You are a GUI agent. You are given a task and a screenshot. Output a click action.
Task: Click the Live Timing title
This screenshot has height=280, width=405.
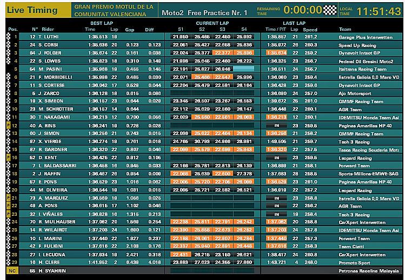[x=32, y=10]
